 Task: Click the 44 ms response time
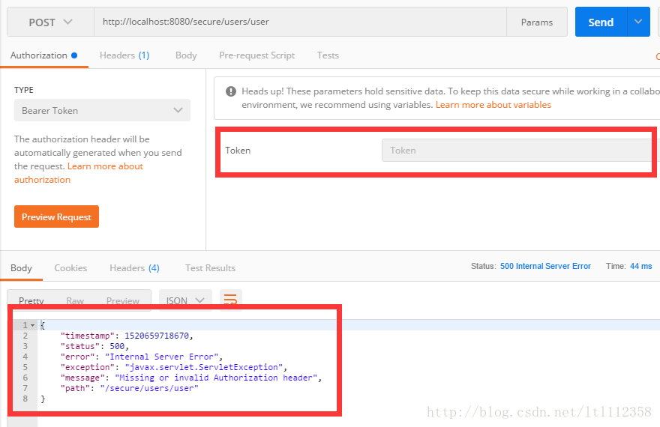(640, 266)
